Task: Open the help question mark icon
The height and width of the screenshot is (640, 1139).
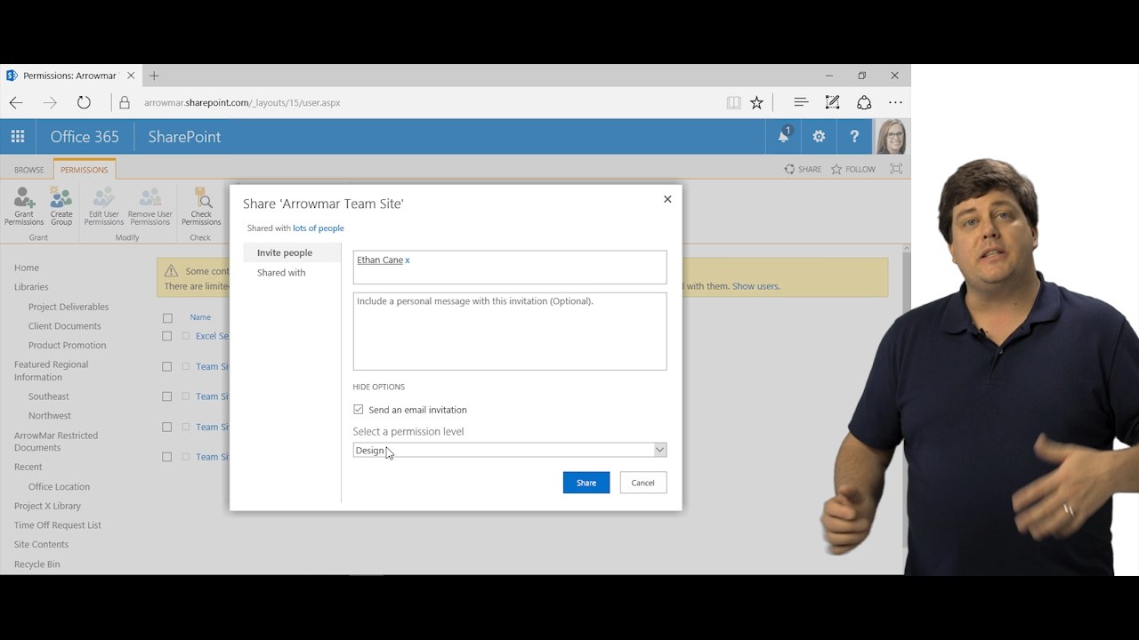Action: click(x=854, y=136)
